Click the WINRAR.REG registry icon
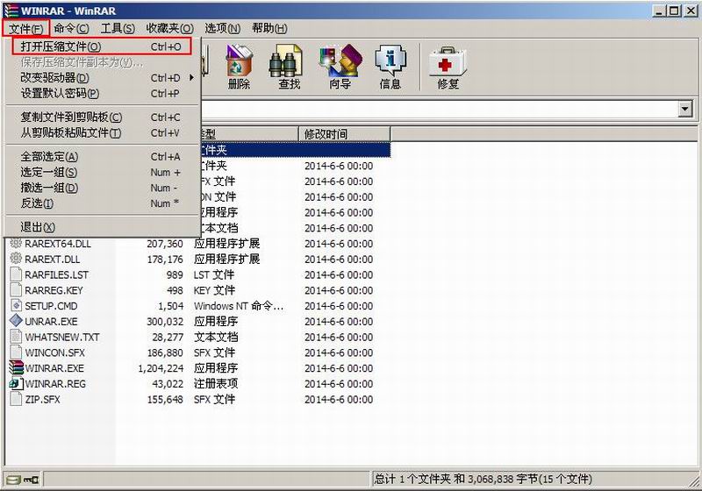This screenshot has width=702, height=491. pyautogui.click(x=16, y=383)
